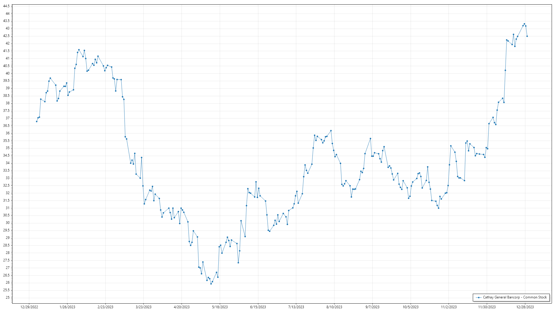Click the legend line marker icon

[x=479, y=297]
